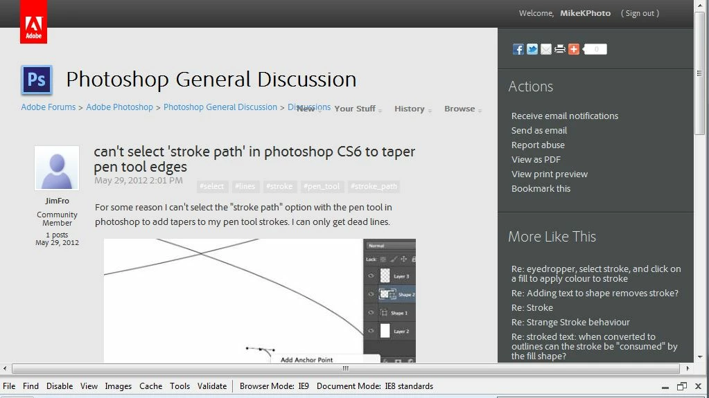Click the #pen_tool tag
The height and width of the screenshot is (398, 709).
coord(322,187)
